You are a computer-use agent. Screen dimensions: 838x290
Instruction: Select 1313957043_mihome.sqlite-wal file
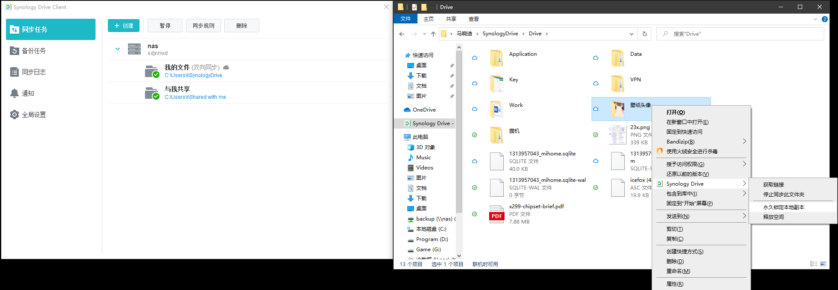pos(547,180)
